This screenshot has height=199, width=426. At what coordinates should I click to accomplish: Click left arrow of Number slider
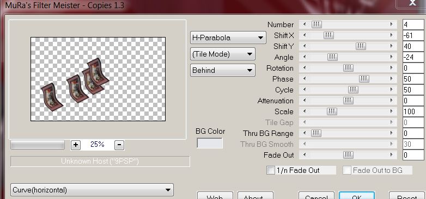pos(305,24)
